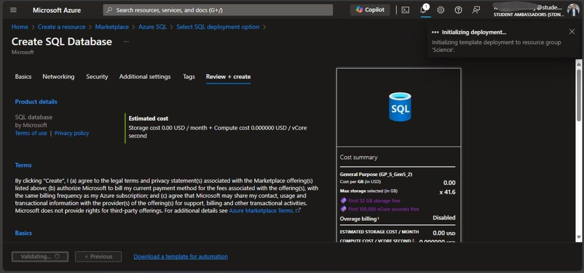584x273 pixels.
Task: Click the Estimated cost label
Action: coord(148,118)
